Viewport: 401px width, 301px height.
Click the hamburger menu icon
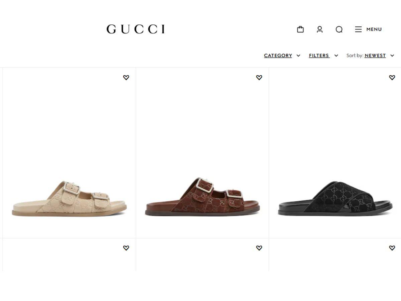(x=358, y=29)
